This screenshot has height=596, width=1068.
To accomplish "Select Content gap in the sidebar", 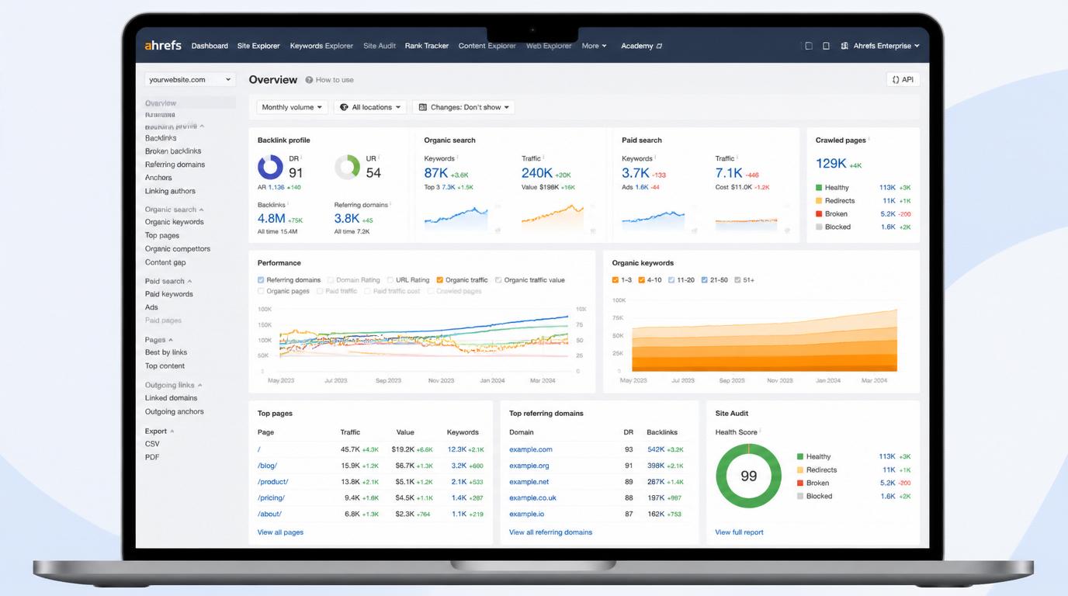I will (x=165, y=262).
